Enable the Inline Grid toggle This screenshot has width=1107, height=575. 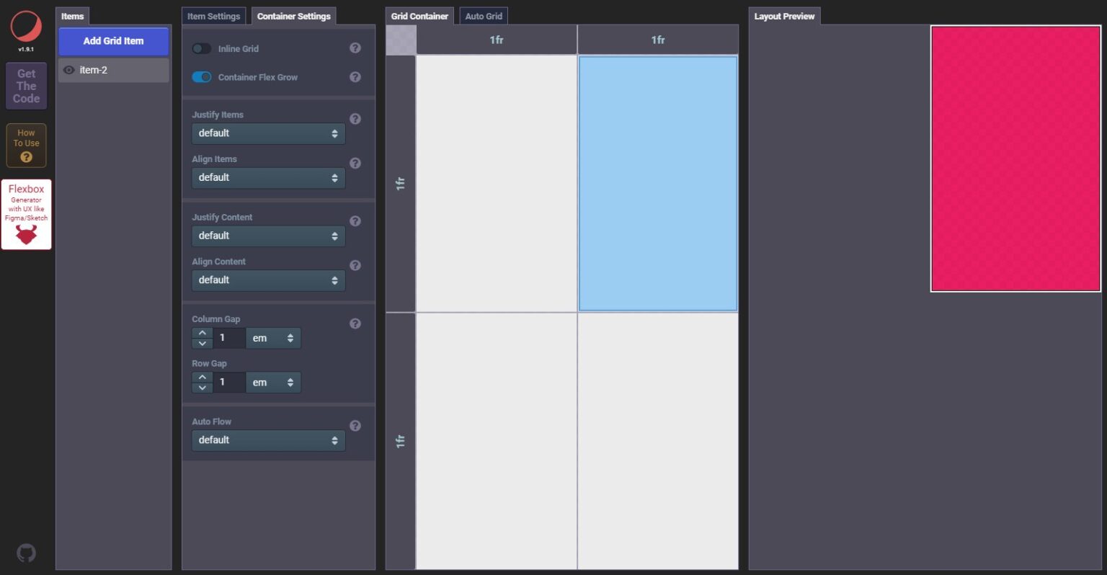click(201, 48)
